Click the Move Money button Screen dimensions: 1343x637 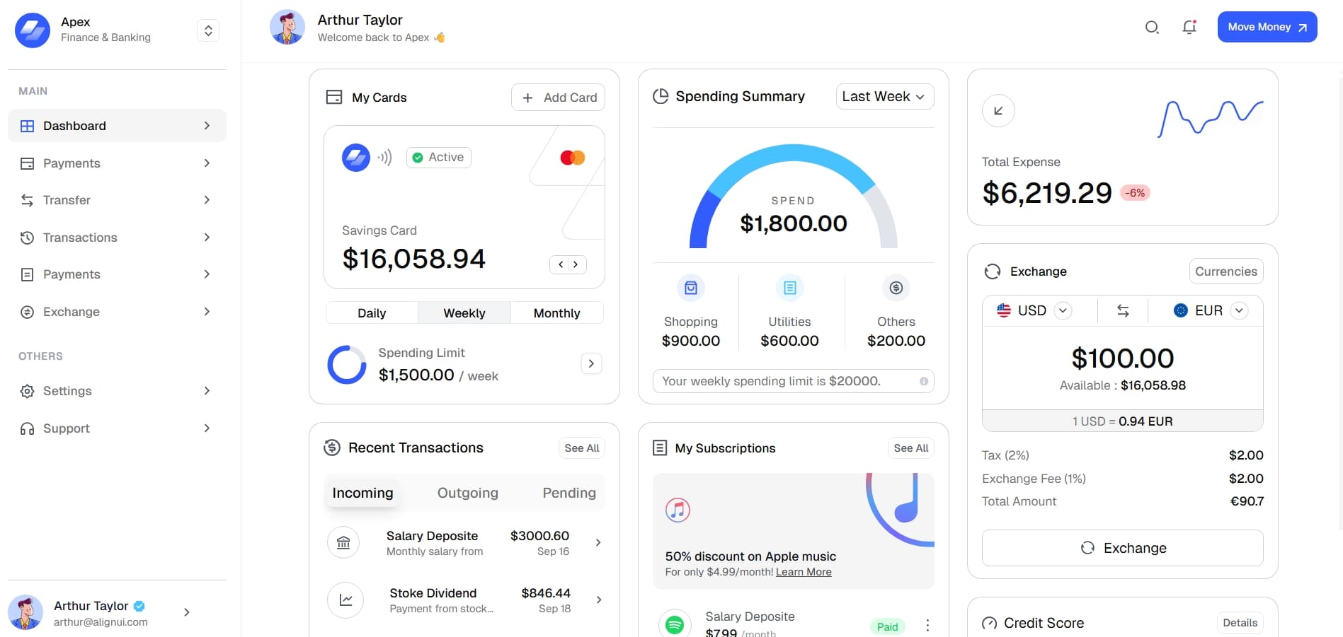(1267, 27)
